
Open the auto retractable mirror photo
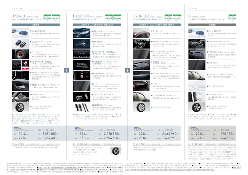point(197,97)
